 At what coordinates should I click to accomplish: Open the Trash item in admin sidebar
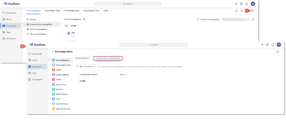coord(58,99)
